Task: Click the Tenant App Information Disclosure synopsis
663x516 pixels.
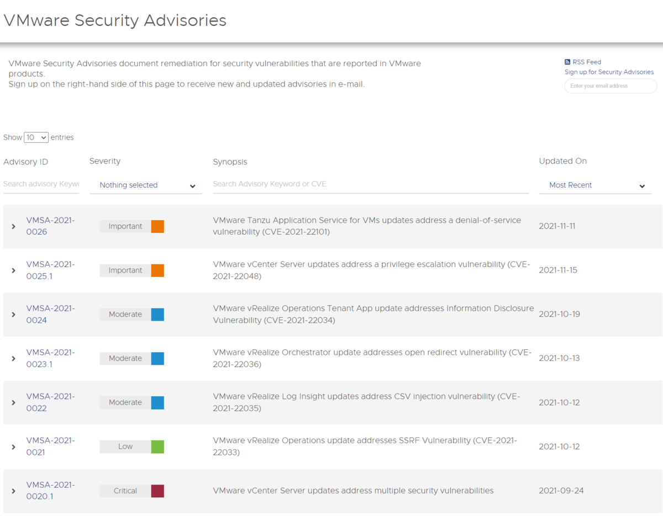Action: (373, 314)
